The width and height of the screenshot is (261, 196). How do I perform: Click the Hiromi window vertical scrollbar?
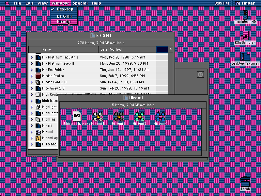coord(204,130)
